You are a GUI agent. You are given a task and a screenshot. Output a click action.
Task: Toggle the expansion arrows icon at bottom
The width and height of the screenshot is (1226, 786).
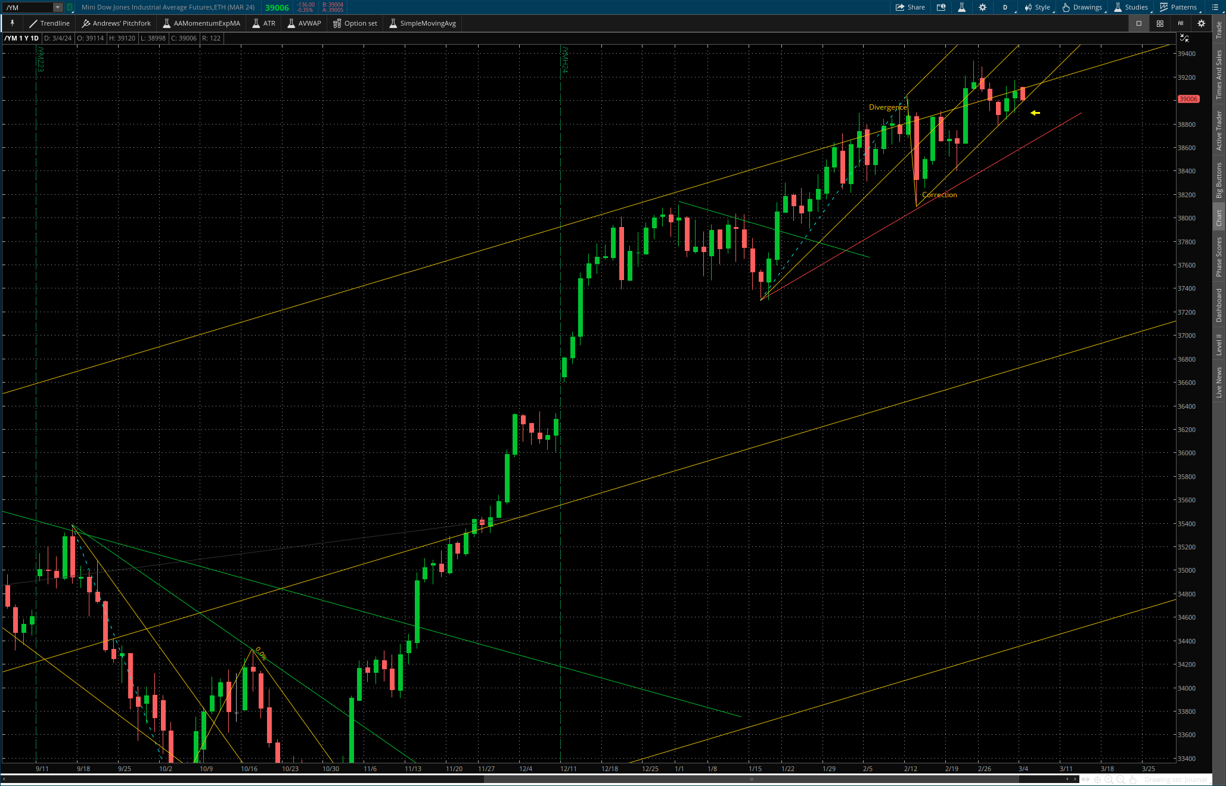[1086, 779]
